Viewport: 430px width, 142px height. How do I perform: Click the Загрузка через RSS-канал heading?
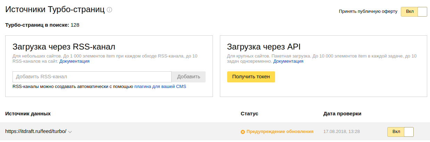pyautogui.click(x=64, y=47)
